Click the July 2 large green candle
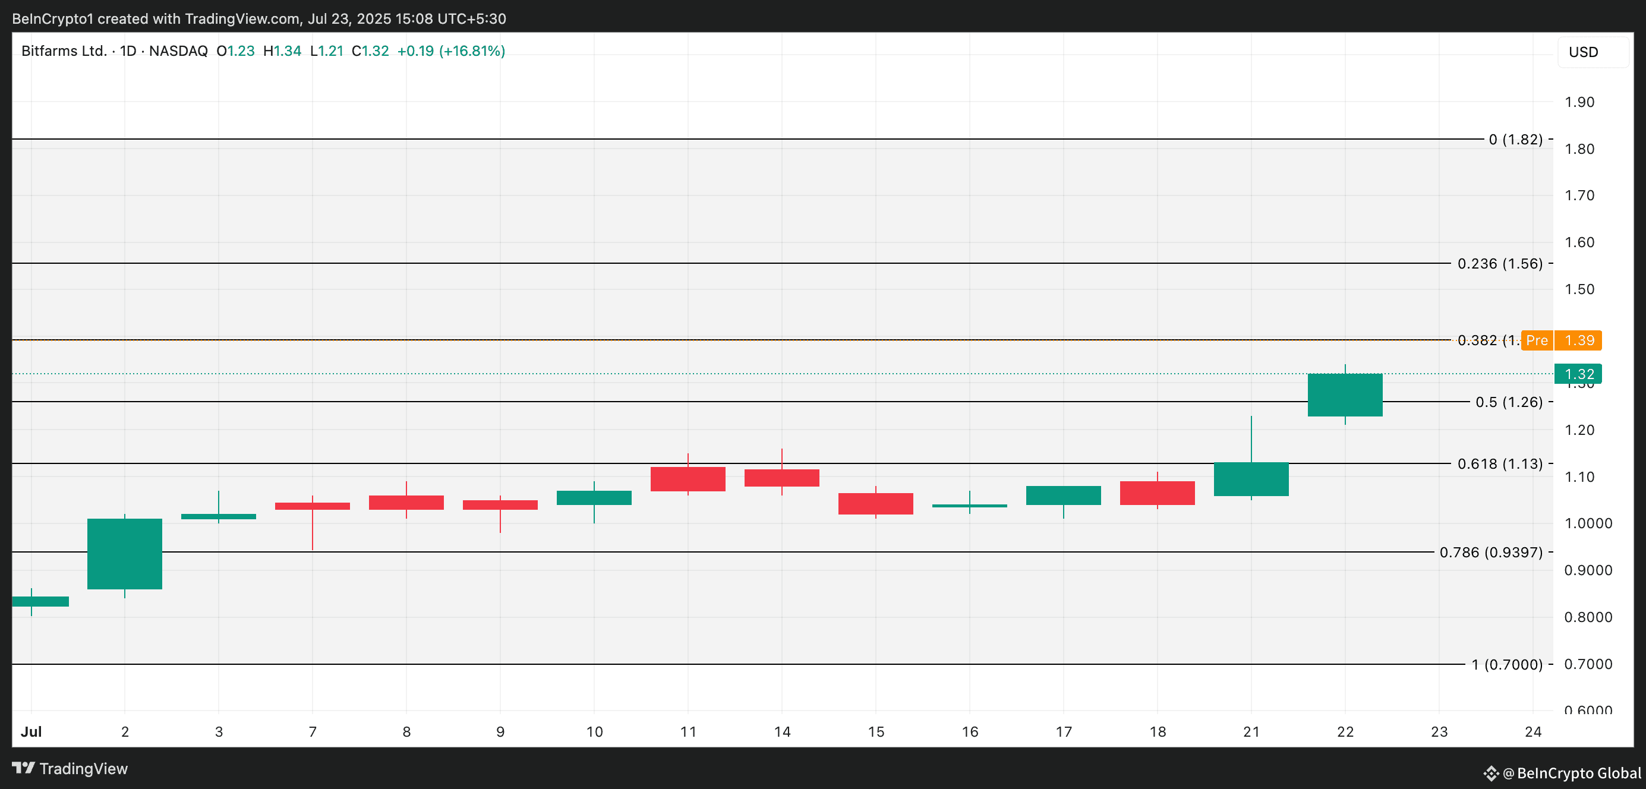Viewport: 1646px width, 789px height. (x=125, y=554)
